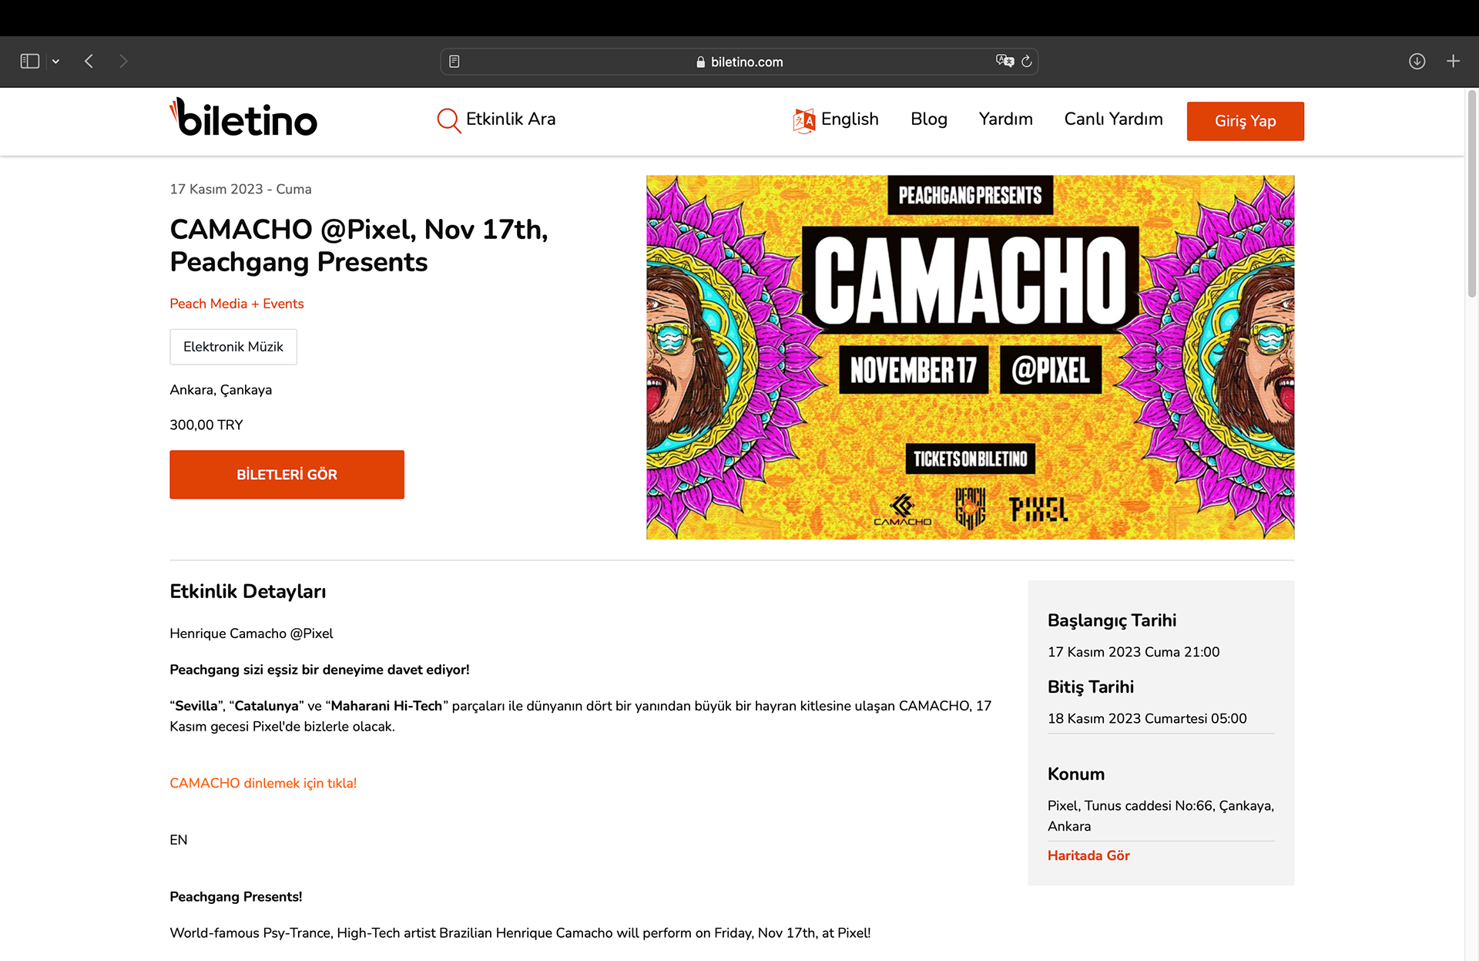Reload the biletino page

click(1027, 62)
